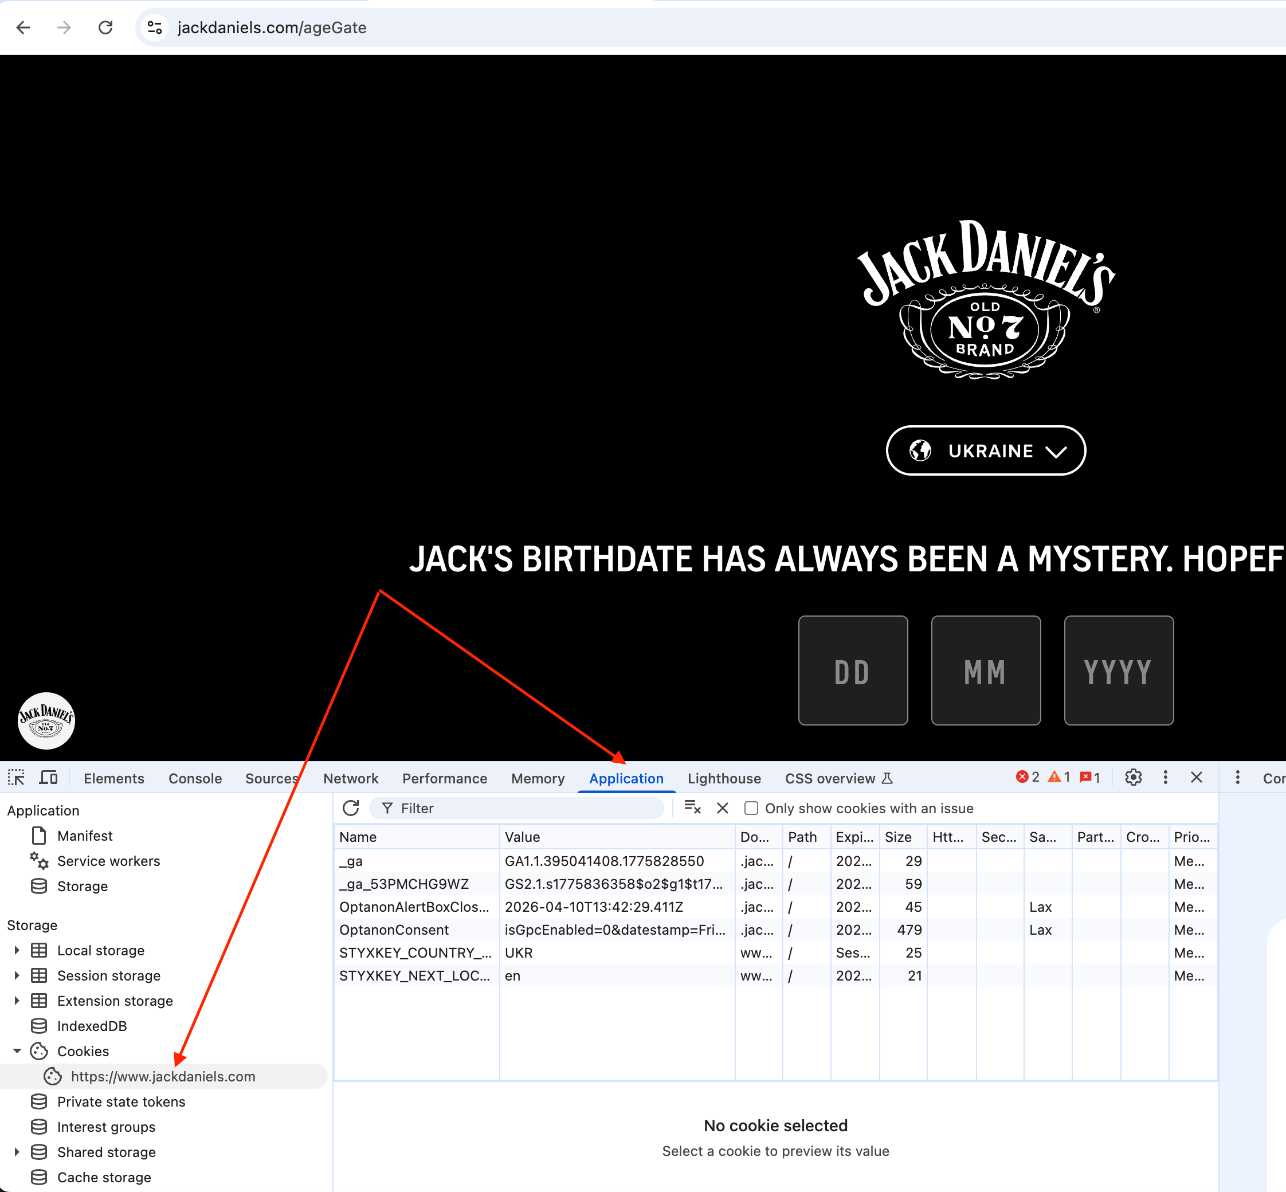Viewport: 1286px width, 1192px height.
Task: Switch to the Lighthouse tab
Action: coord(724,778)
